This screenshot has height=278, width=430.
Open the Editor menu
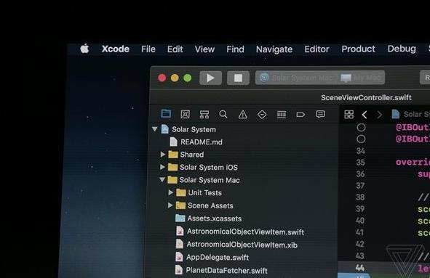(x=316, y=49)
